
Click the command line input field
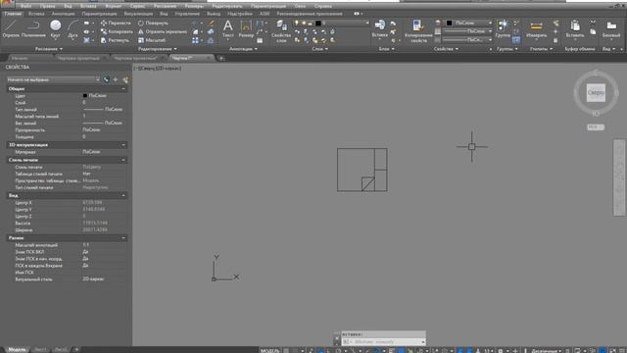(x=383, y=342)
